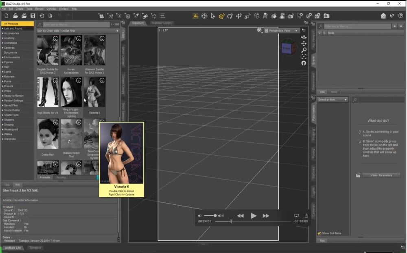Create a new camera from toolbar

[101, 16]
